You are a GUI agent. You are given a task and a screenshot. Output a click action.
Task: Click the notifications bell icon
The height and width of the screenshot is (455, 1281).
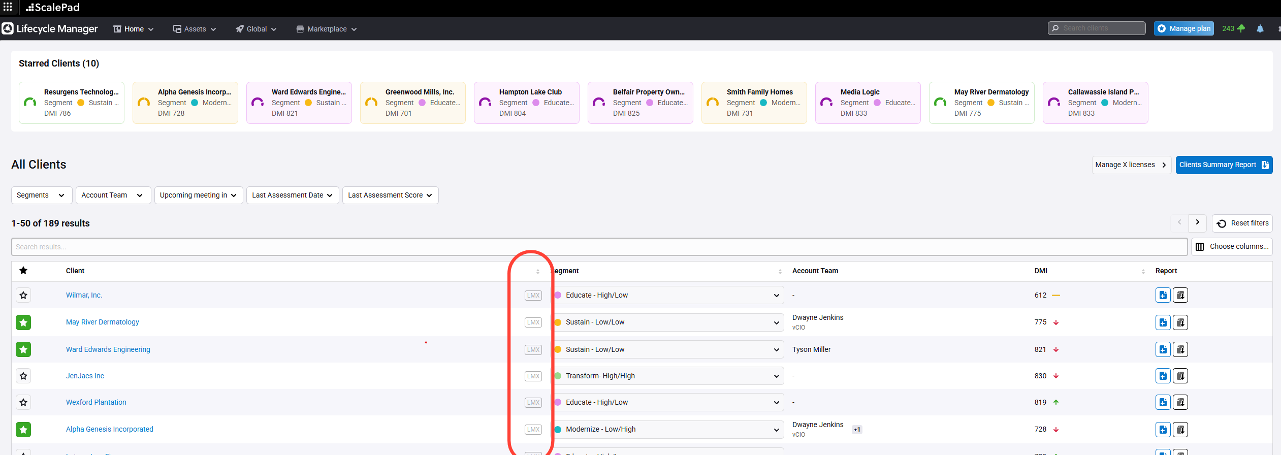click(1260, 29)
